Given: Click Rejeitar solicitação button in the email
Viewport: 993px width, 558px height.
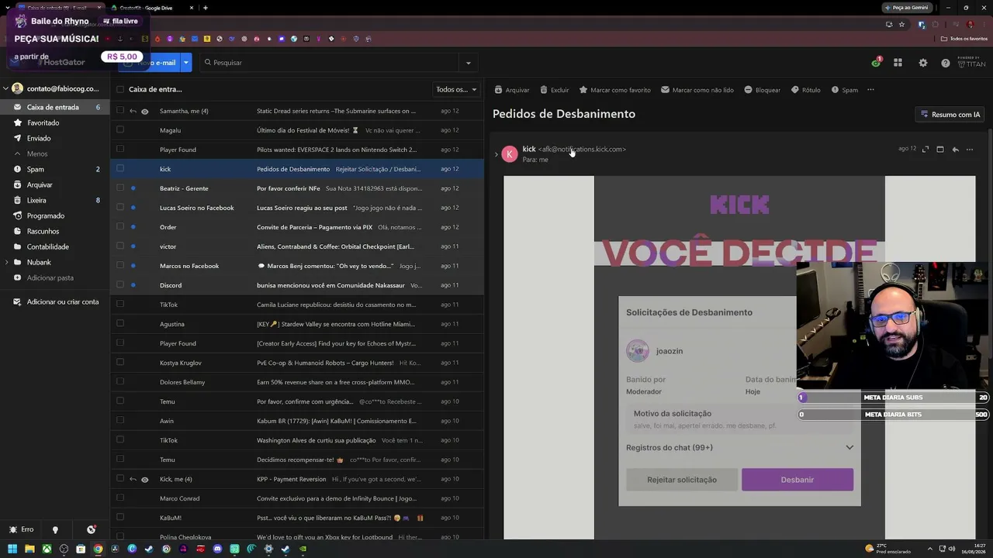Looking at the screenshot, I should click(x=682, y=480).
